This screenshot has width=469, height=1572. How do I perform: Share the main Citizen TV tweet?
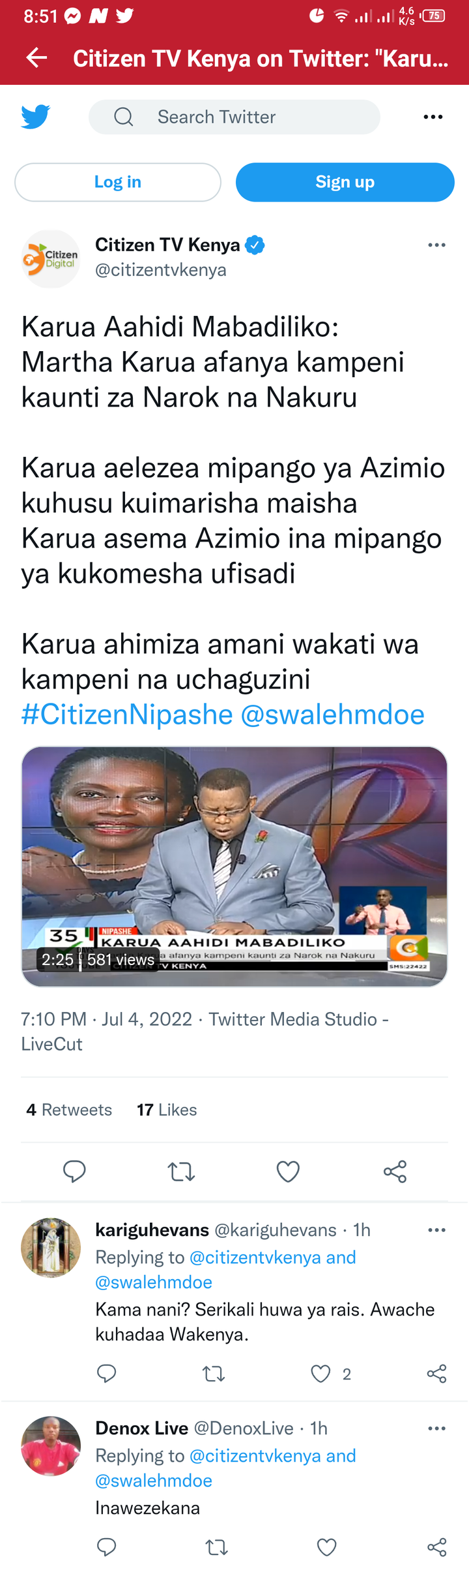pyautogui.click(x=395, y=1171)
